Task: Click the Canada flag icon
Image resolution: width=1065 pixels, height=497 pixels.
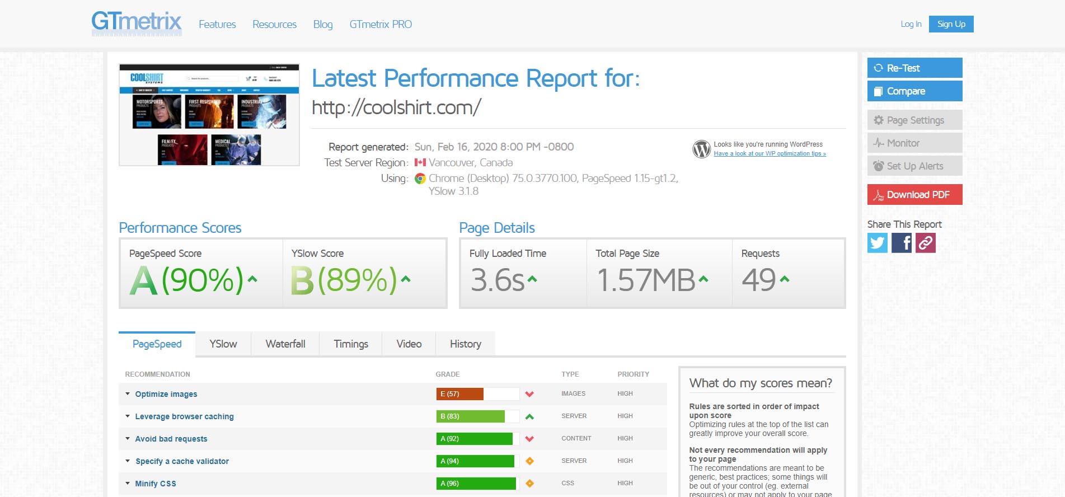Action: pyautogui.click(x=420, y=163)
